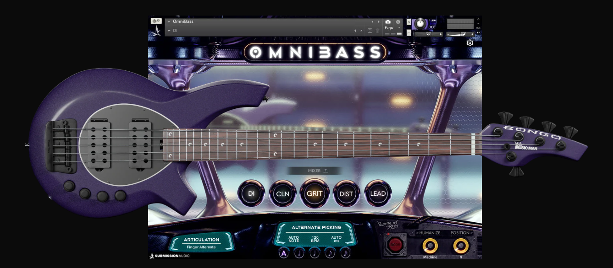Select the sixteenth note picking button
Screen dimensions: 613x268
[345, 253]
